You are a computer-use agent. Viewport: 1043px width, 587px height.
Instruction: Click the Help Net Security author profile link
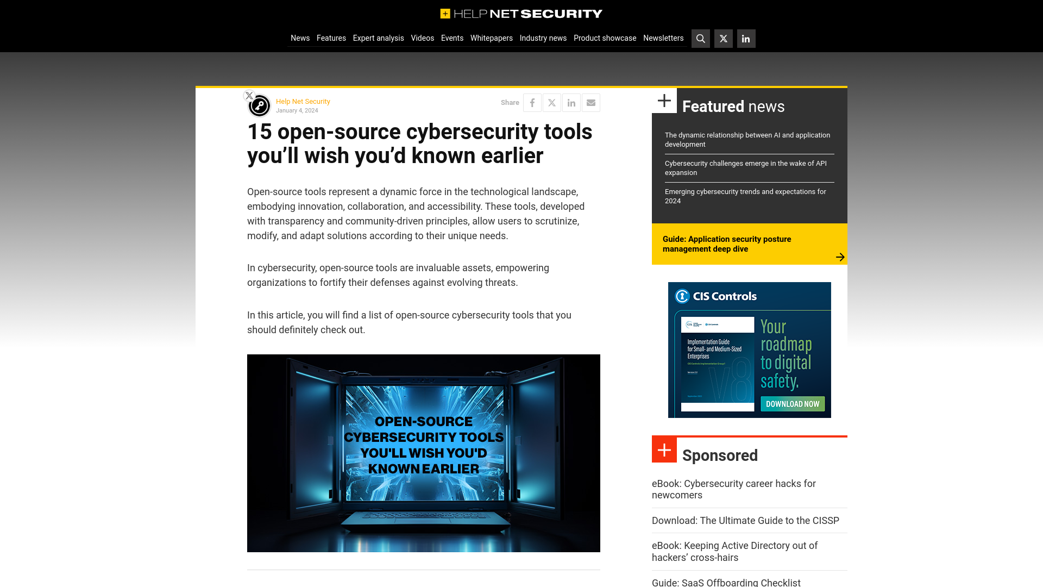[x=303, y=101]
